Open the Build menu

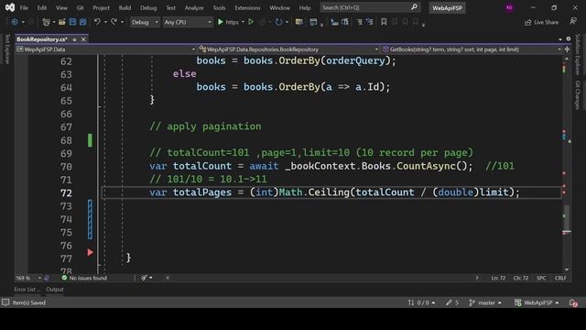point(125,8)
